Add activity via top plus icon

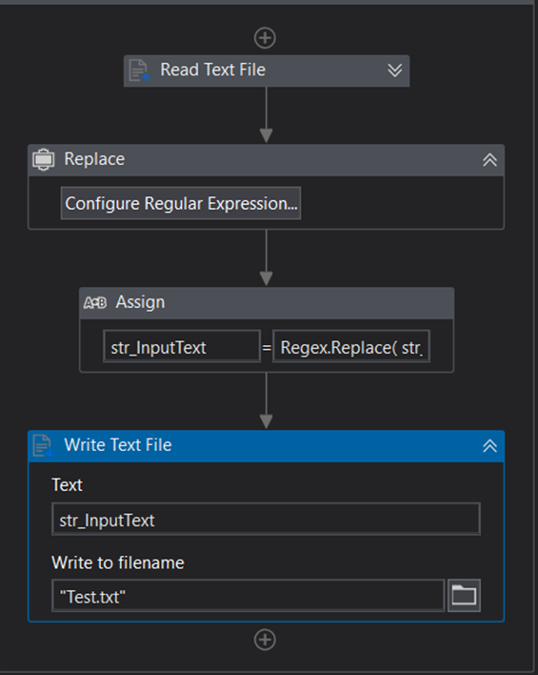265,38
